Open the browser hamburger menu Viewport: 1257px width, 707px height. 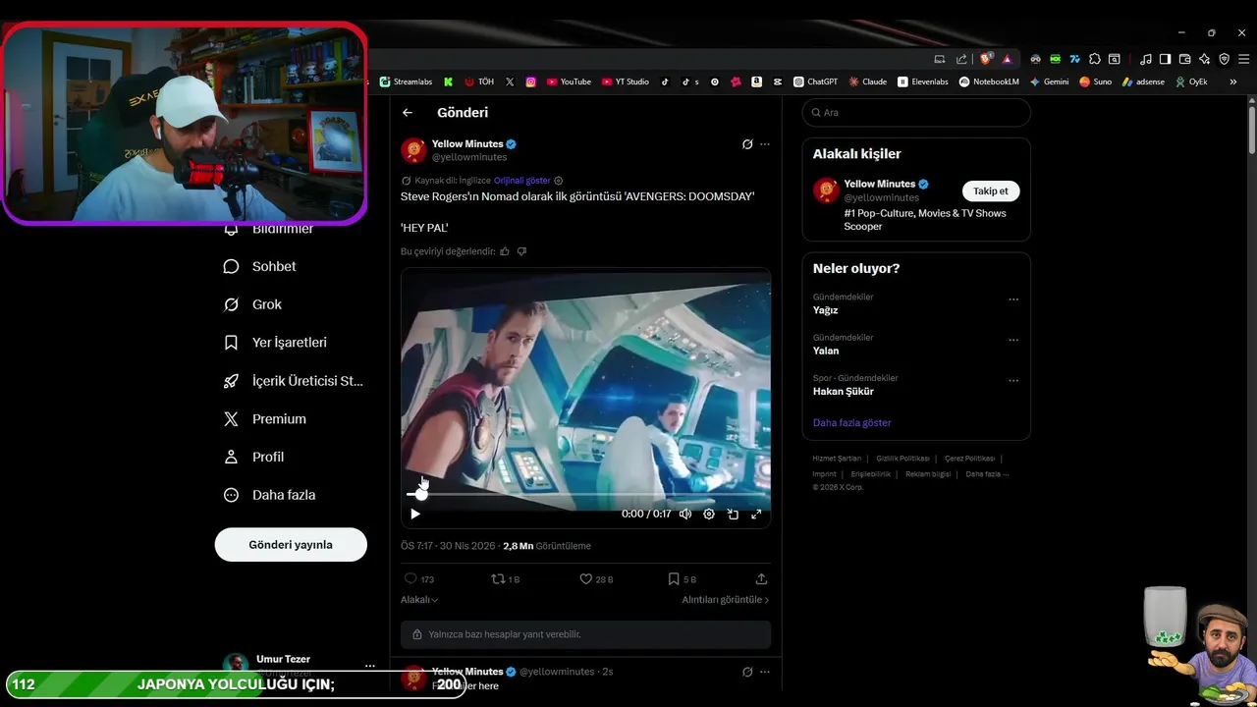point(1242,59)
